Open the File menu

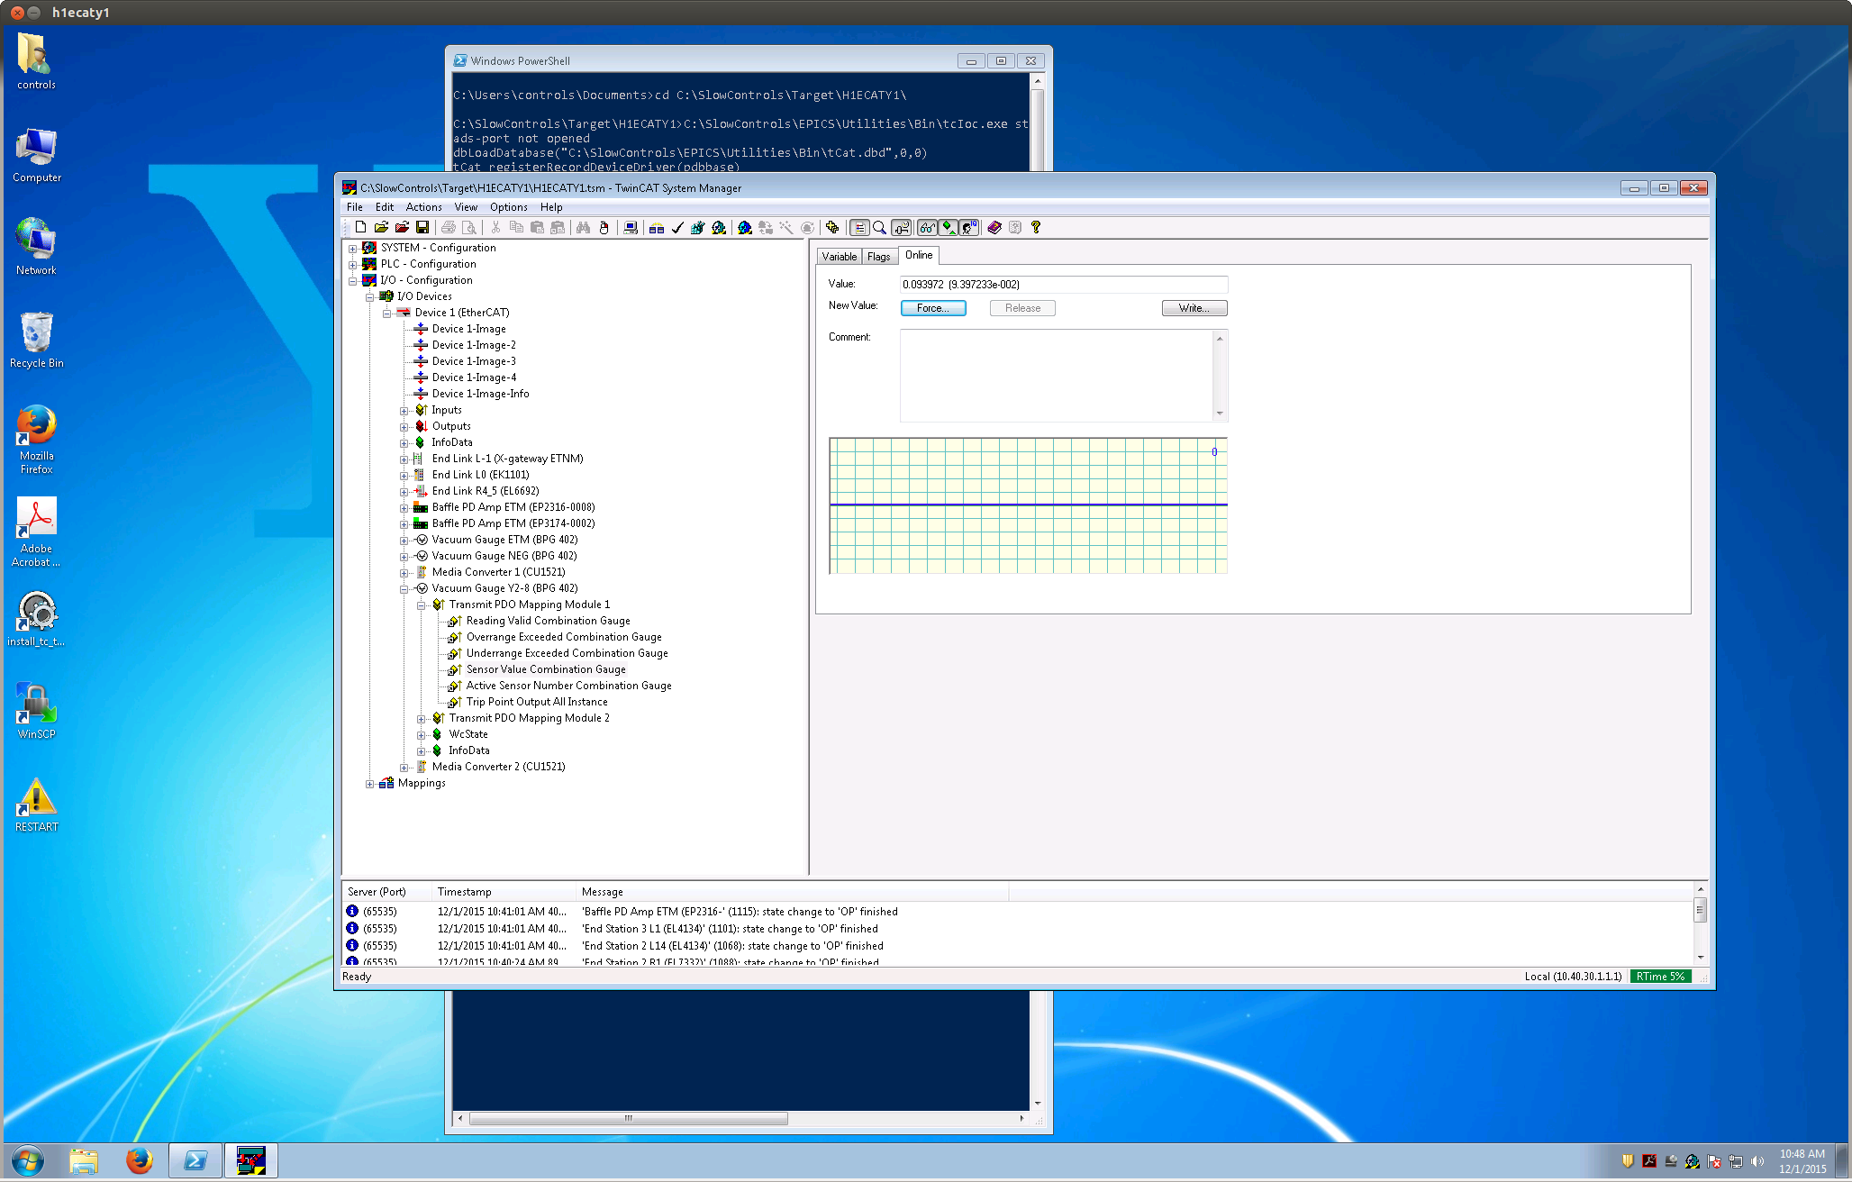355,207
